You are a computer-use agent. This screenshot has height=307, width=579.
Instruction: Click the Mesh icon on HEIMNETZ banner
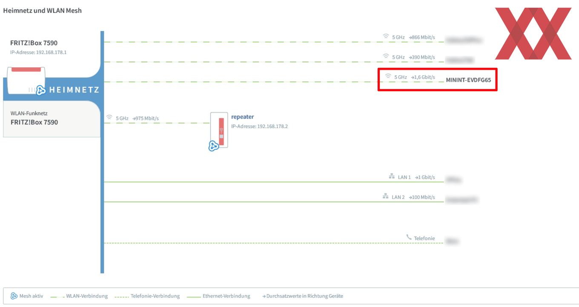coord(41,90)
